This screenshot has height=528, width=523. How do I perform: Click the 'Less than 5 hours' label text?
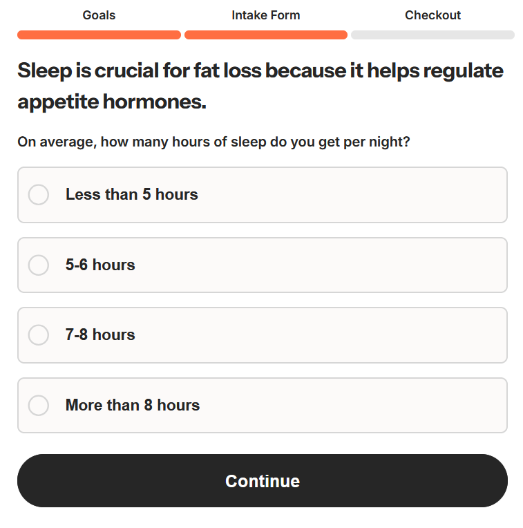(x=131, y=195)
